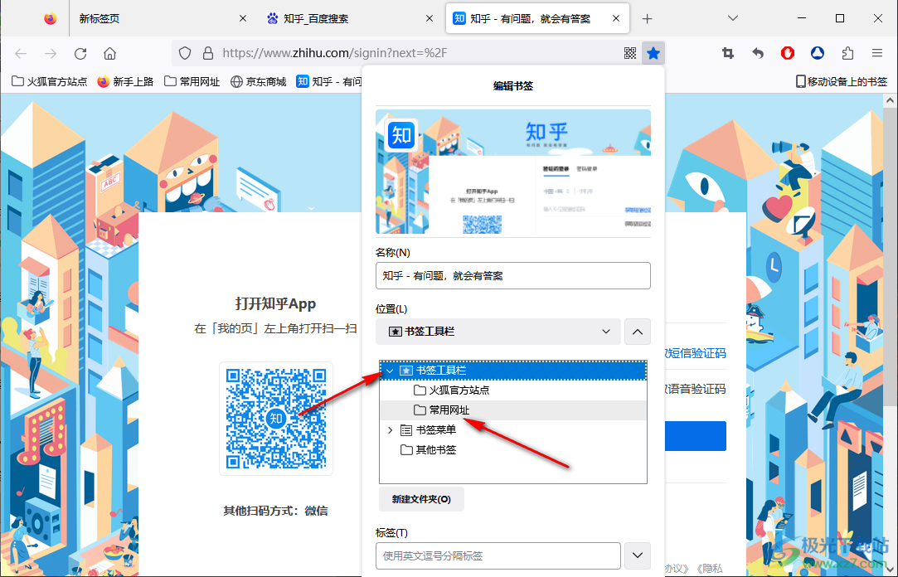Reload the current page
This screenshot has height=577, width=898.
tap(80, 54)
